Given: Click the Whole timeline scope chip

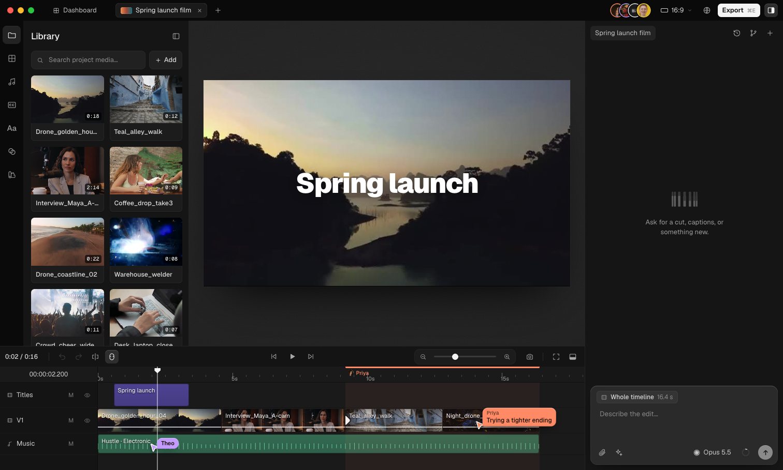Looking at the screenshot, I should point(637,397).
